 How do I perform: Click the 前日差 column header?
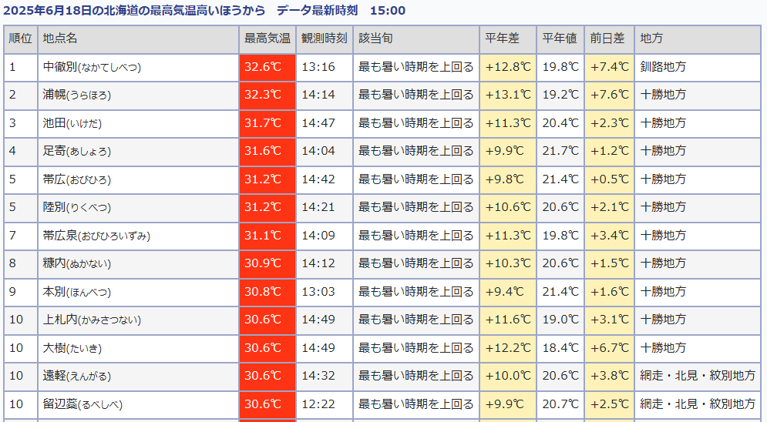(610, 39)
